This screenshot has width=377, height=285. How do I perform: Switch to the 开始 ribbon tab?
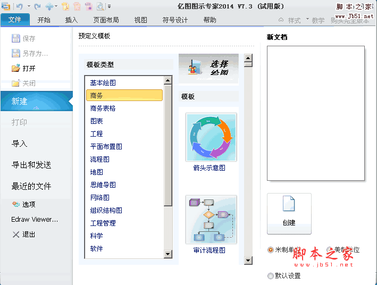44,20
